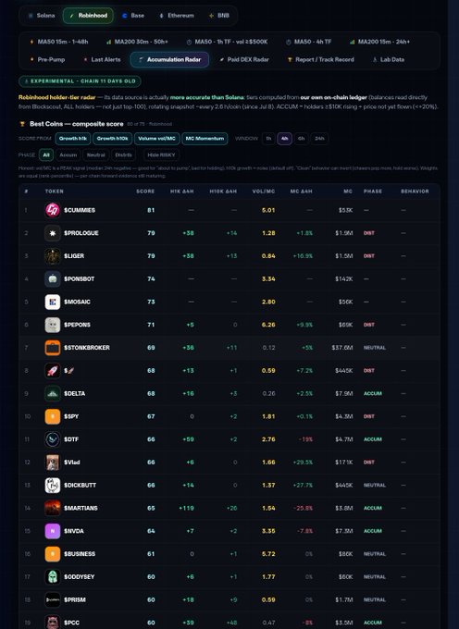Image resolution: width=459 pixels, height=629 pixels.
Task: Sort by the PHASE column header
Action: coord(373,191)
